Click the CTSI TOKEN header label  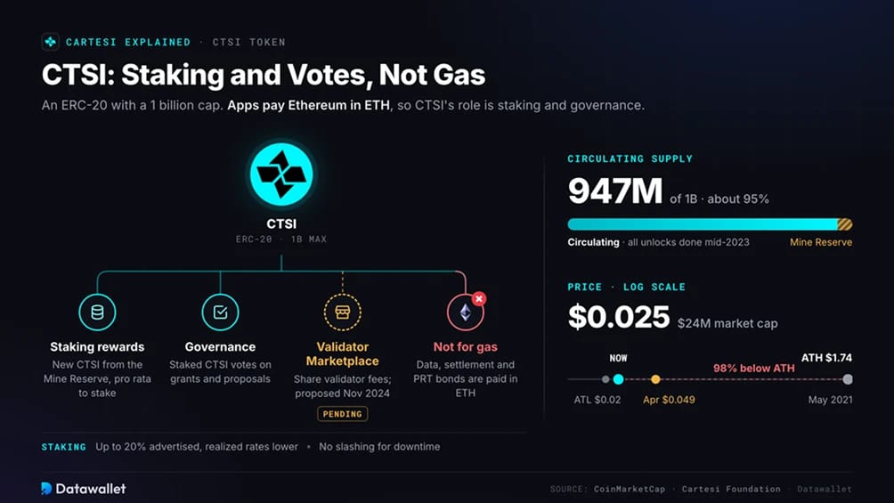coord(249,42)
